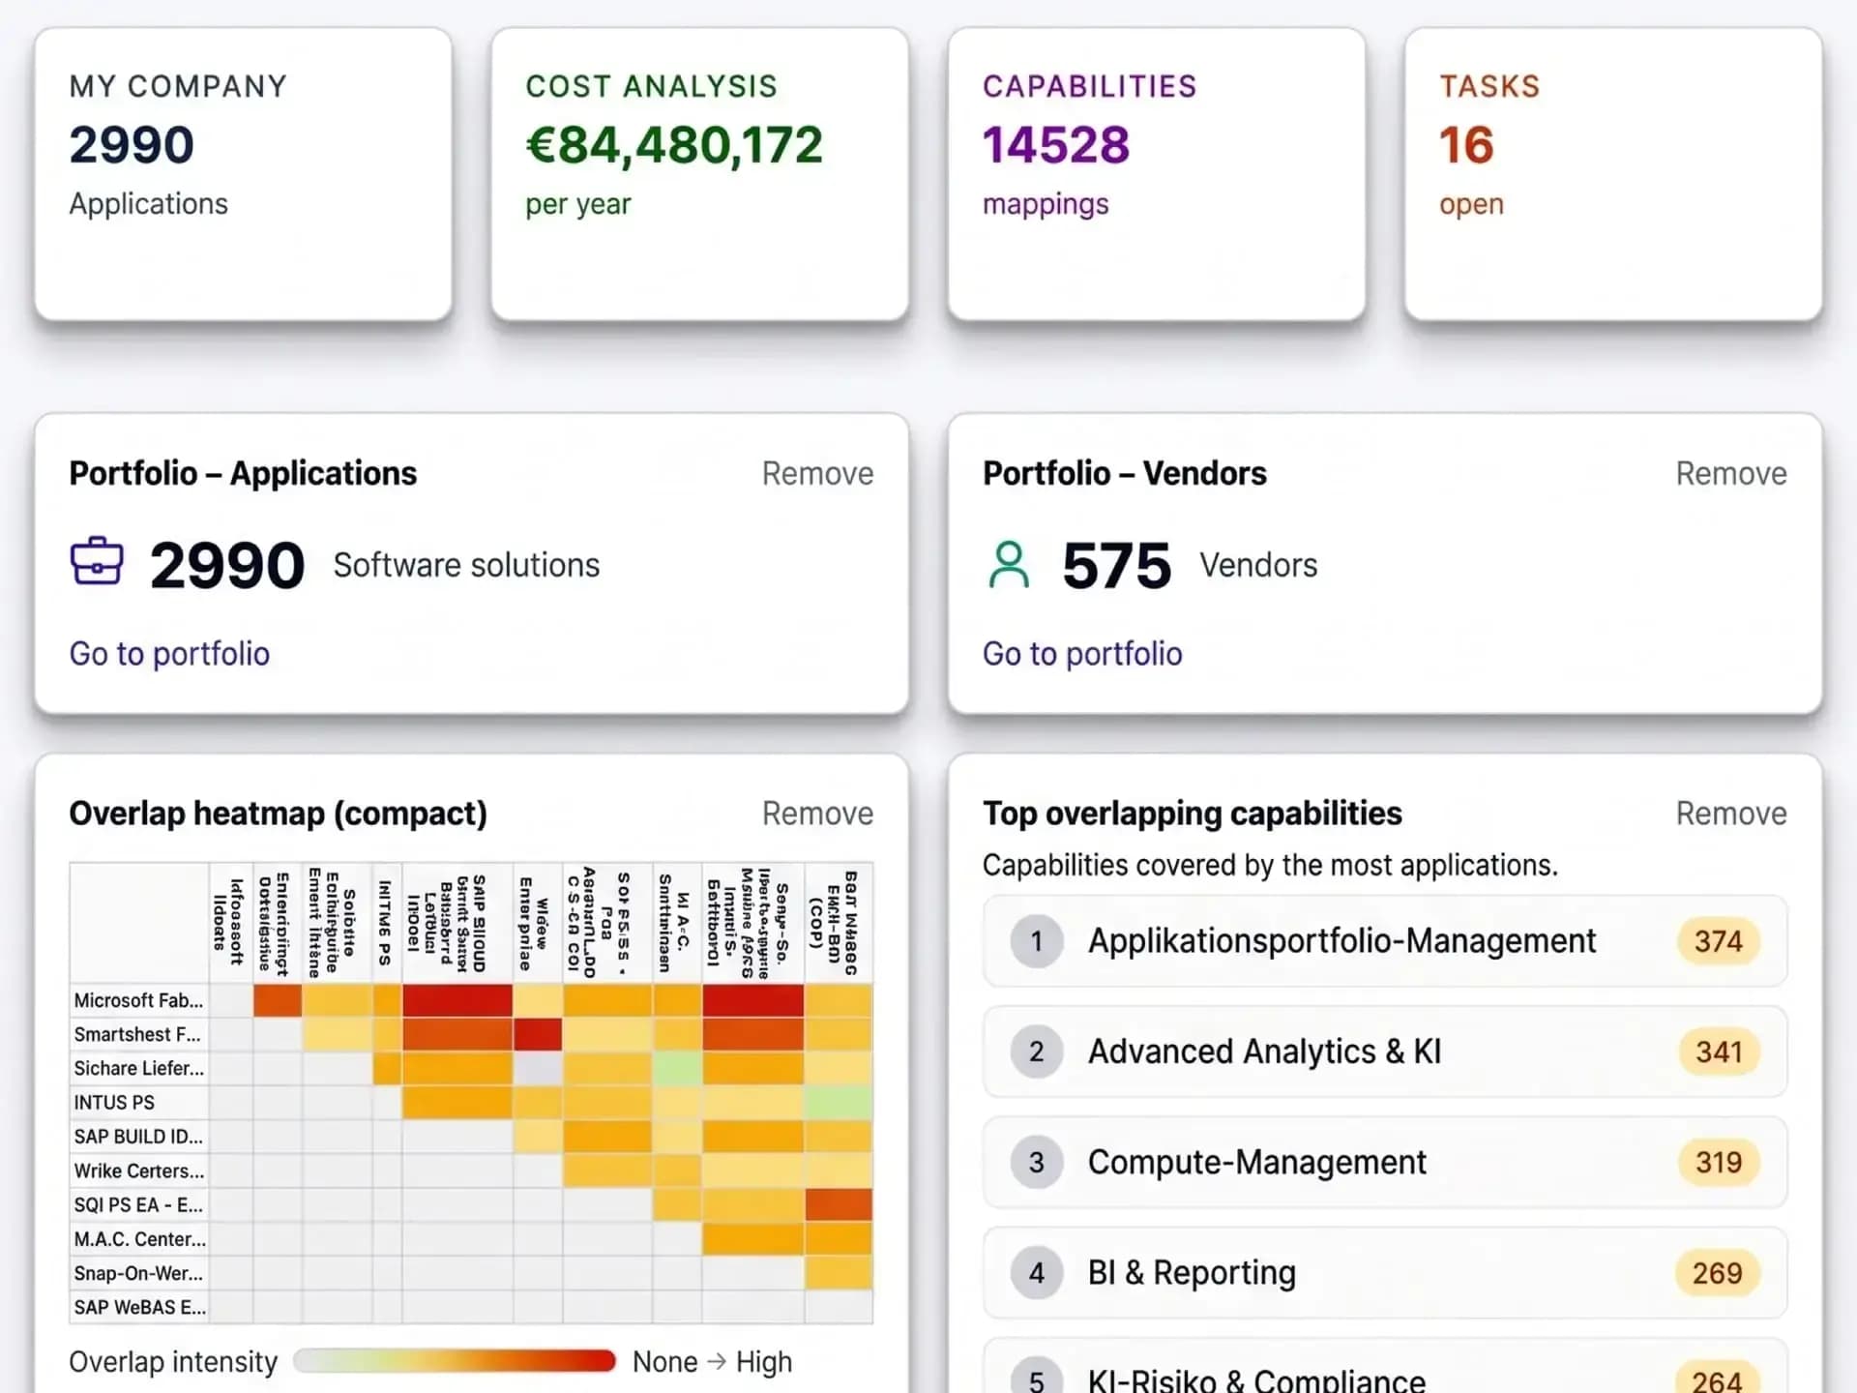Open Go to portfolio link under Vendors
The width and height of the screenshot is (1857, 1393).
(x=1082, y=654)
